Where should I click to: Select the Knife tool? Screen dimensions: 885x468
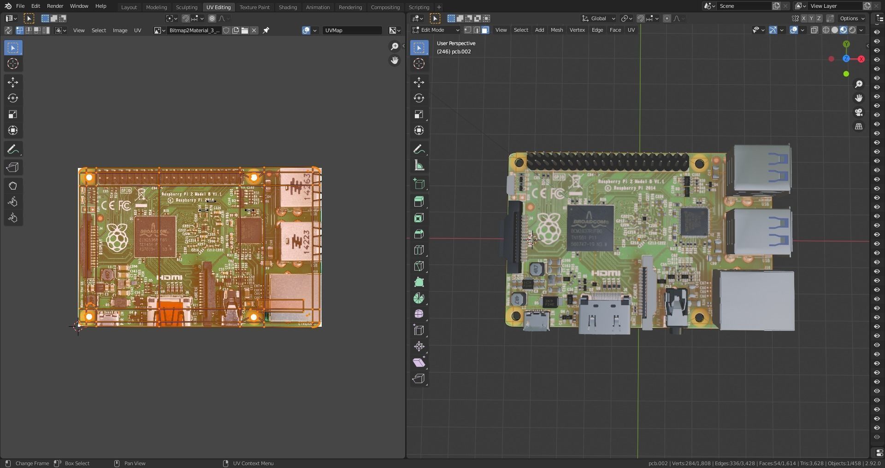419,266
